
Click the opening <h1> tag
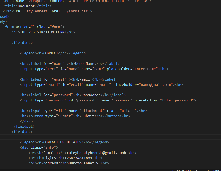pos(16,32)
